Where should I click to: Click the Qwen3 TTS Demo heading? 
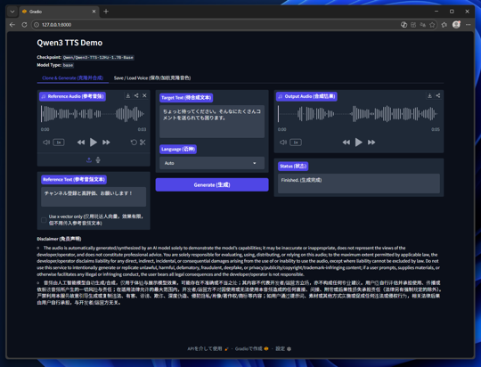[69, 43]
